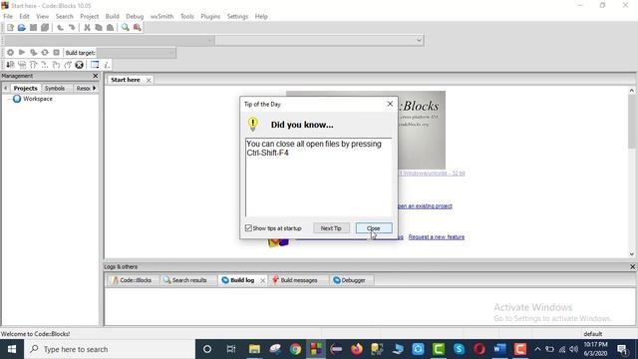Click the Find magnifier icon
638x359 pixels.
click(x=126, y=28)
